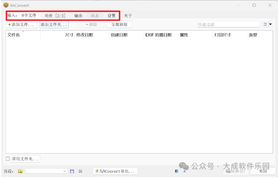The height and width of the screenshot is (178, 278).
Task: Click the view mode grid icon
Action: click(265, 24)
